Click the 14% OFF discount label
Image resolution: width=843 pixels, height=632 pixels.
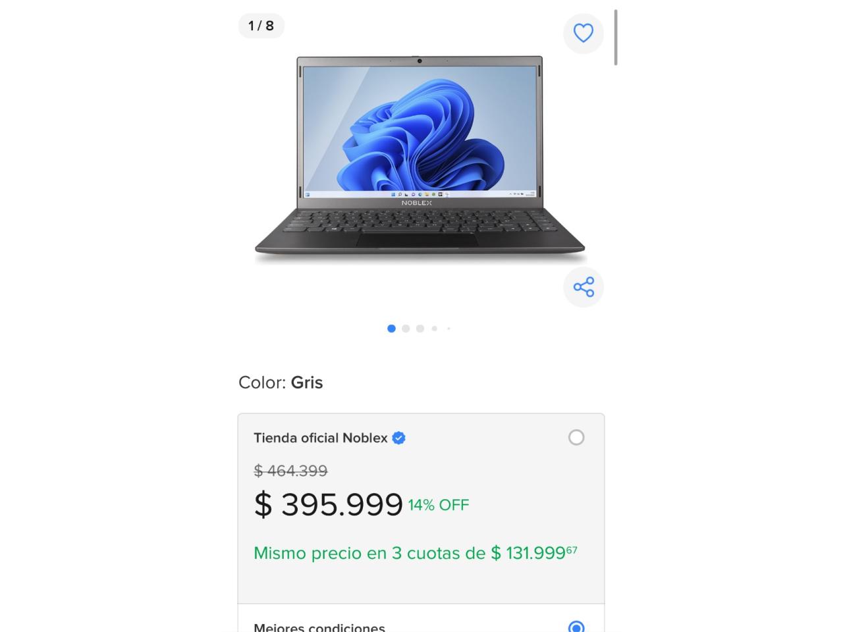[x=439, y=505]
